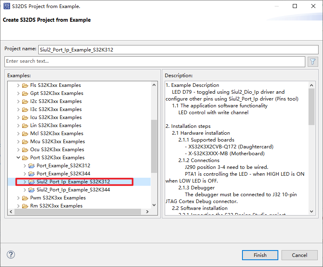Expand the Pwm S32K3xx Examples node

tap(19, 198)
